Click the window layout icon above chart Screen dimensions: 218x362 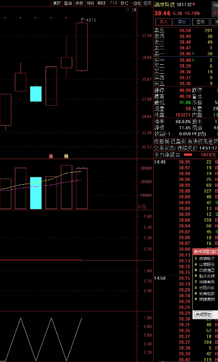[134, 10]
